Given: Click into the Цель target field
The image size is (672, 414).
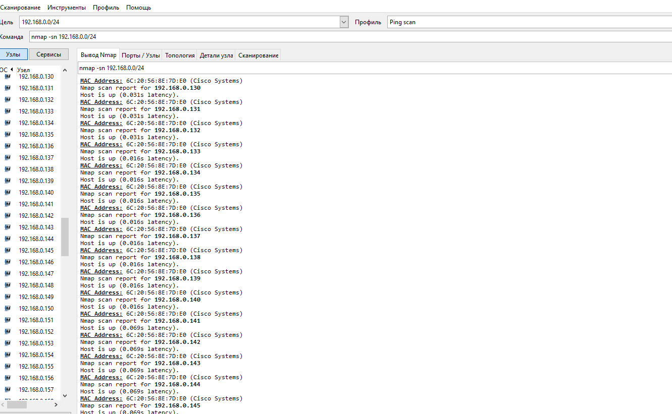Looking at the screenshot, I should (180, 22).
